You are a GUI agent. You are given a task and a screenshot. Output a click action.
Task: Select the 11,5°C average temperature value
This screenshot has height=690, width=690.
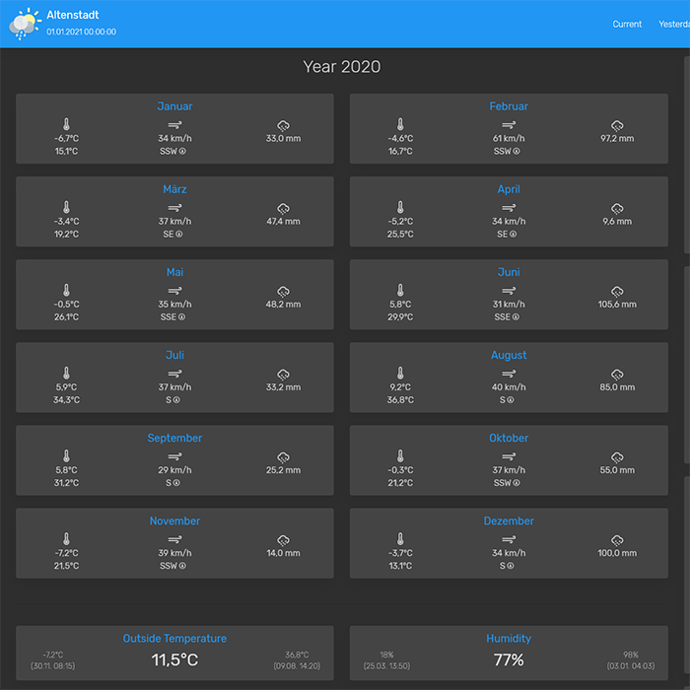pos(174,659)
